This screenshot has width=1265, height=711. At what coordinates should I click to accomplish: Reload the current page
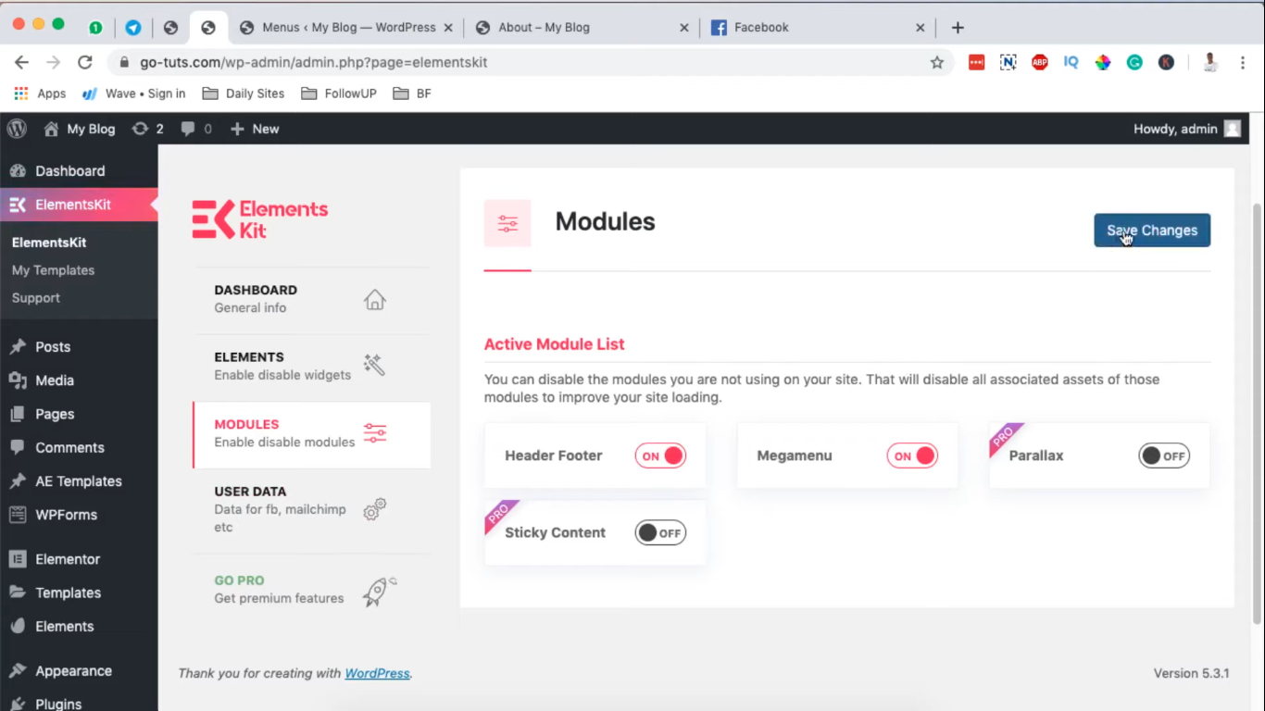click(x=85, y=62)
